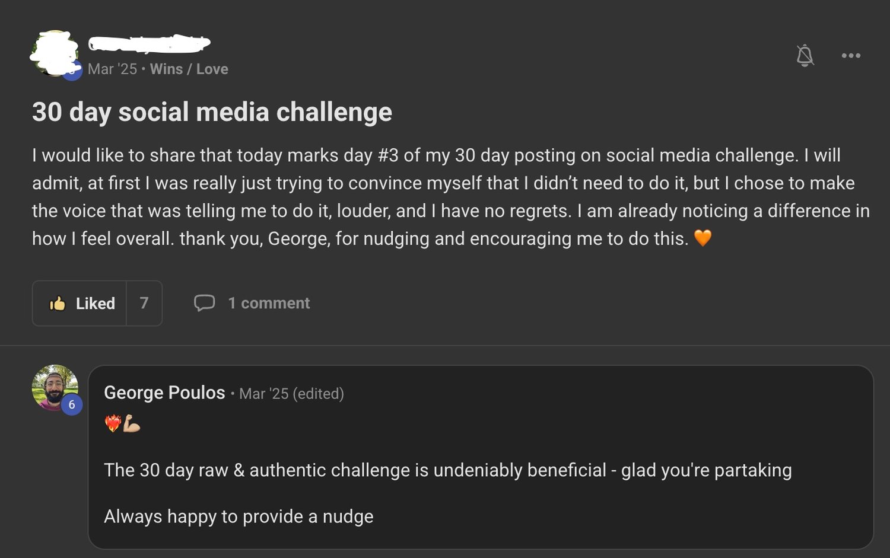Click the post author's redacted name
This screenshot has width=890, height=558.
pyautogui.click(x=149, y=43)
